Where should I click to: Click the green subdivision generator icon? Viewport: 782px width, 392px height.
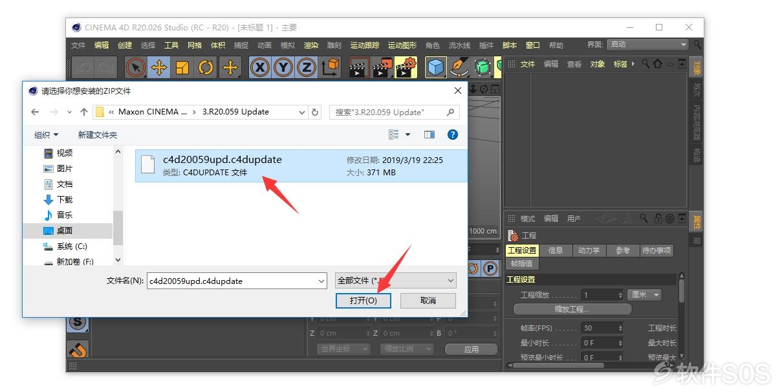(x=483, y=67)
